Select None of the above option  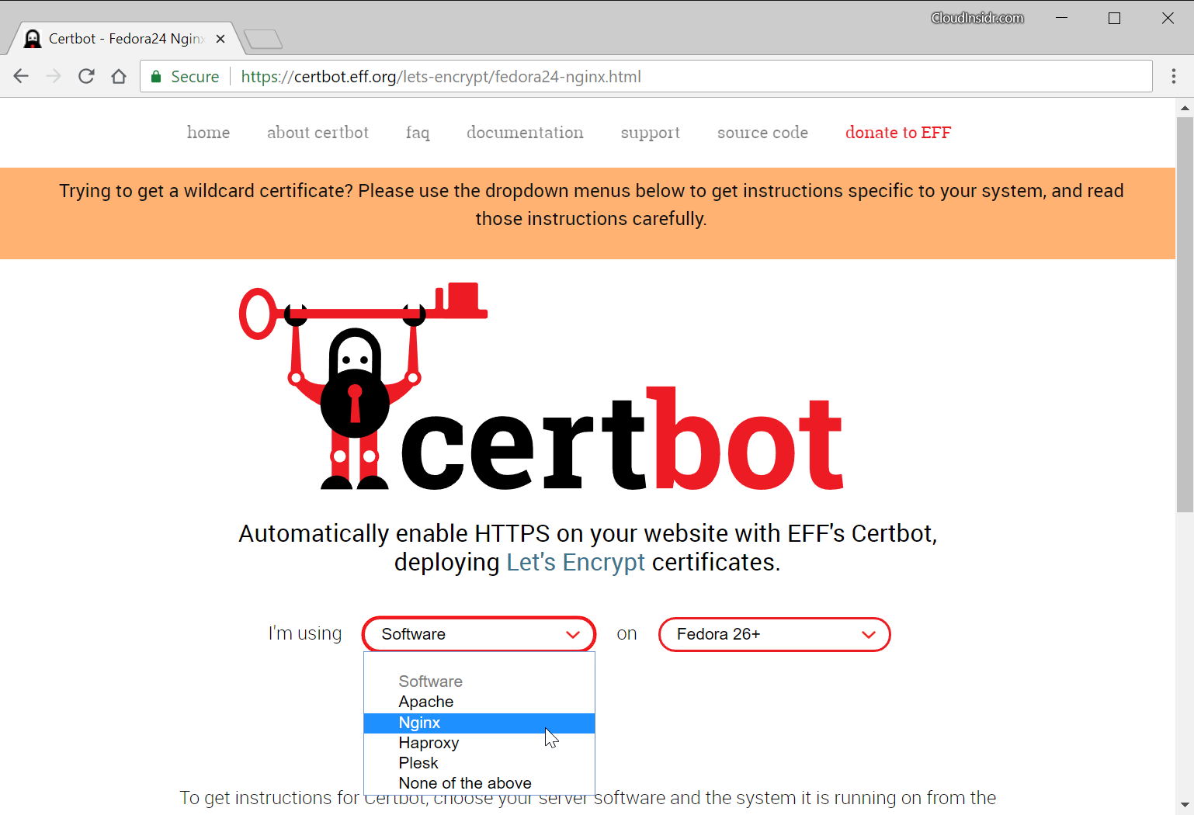[479, 783]
